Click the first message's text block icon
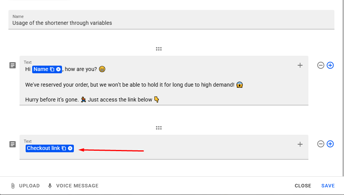 pyautogui.click(x=13, y=65)
